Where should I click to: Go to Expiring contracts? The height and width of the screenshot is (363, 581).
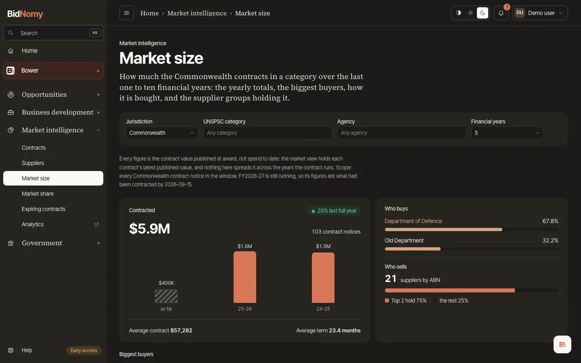tap(53, 209)
